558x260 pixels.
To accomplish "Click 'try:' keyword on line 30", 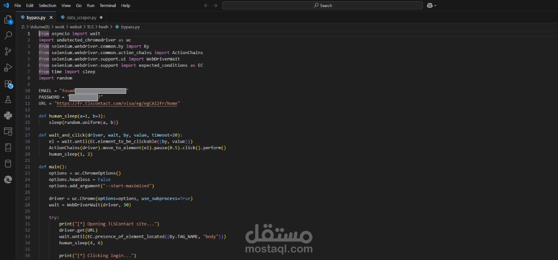I will click(x=54, y=217).
